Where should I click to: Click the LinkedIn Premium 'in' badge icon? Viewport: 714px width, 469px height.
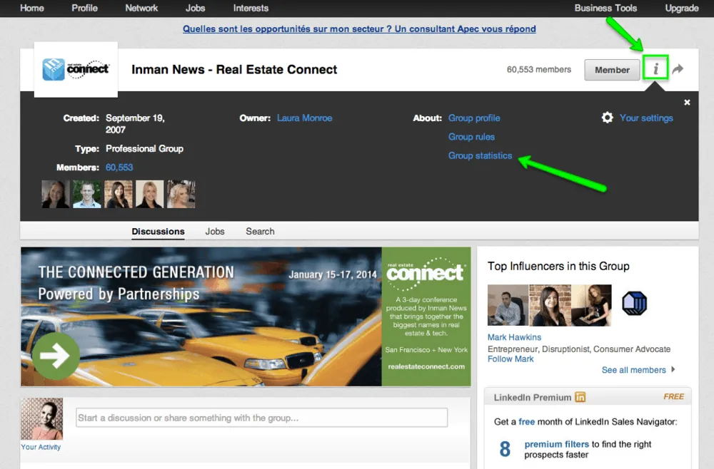[580, 397]
